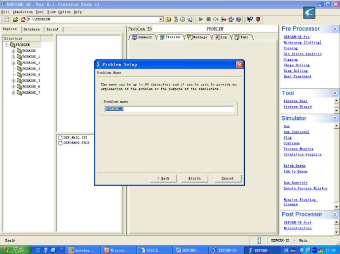Click the context help arrow-question icon
This screenshot has width=340, height=254.
pos(250,20)
